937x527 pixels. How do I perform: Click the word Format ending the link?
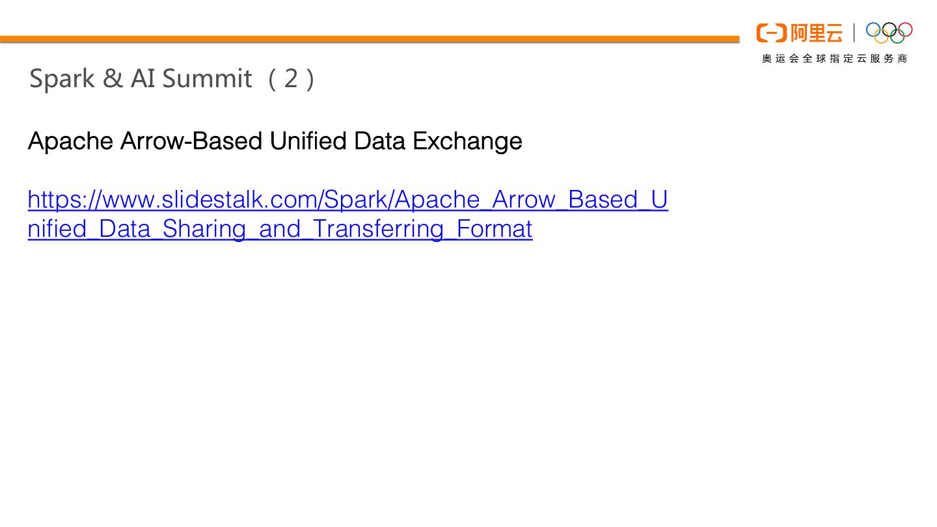click(495, 229)
